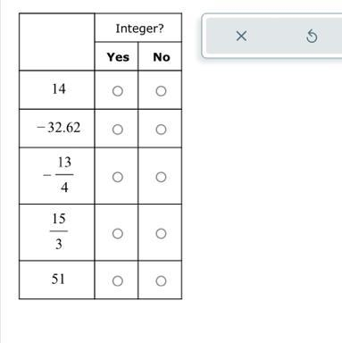Choose Yes for −13/4
Viewport: 342px width, 343px height.
pos(118,177)
